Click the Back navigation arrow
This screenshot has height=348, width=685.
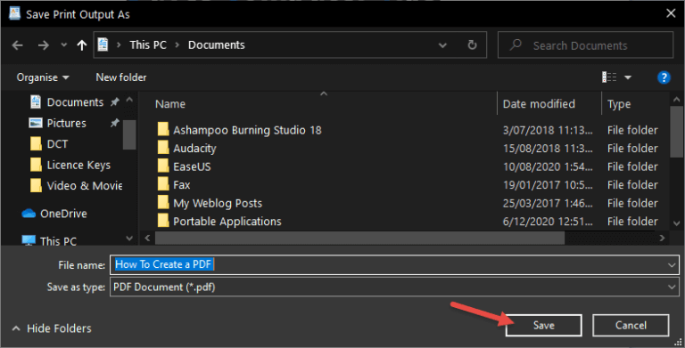point(18,45)
